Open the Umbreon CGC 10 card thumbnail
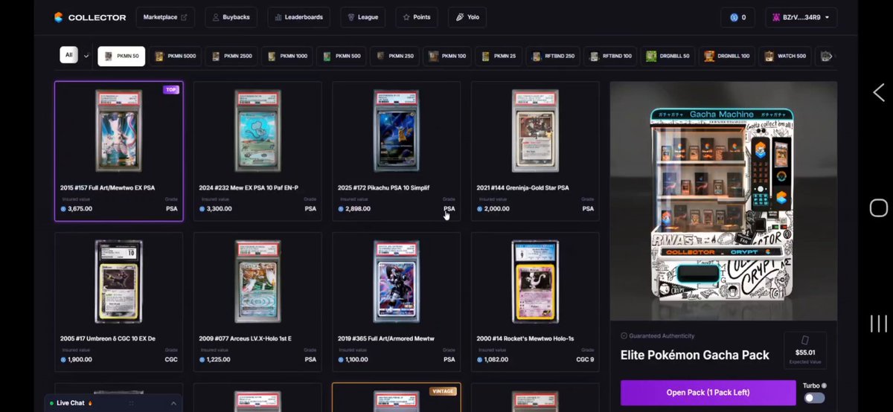 (x=119, y=282)
